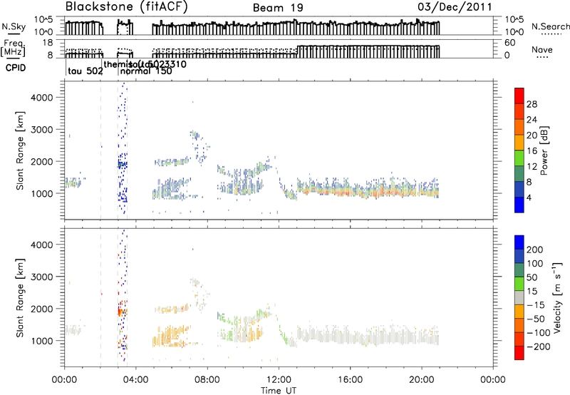Click the 'Nave' legend label
Screen dimensions: 570x395
[x=542, y=49]
